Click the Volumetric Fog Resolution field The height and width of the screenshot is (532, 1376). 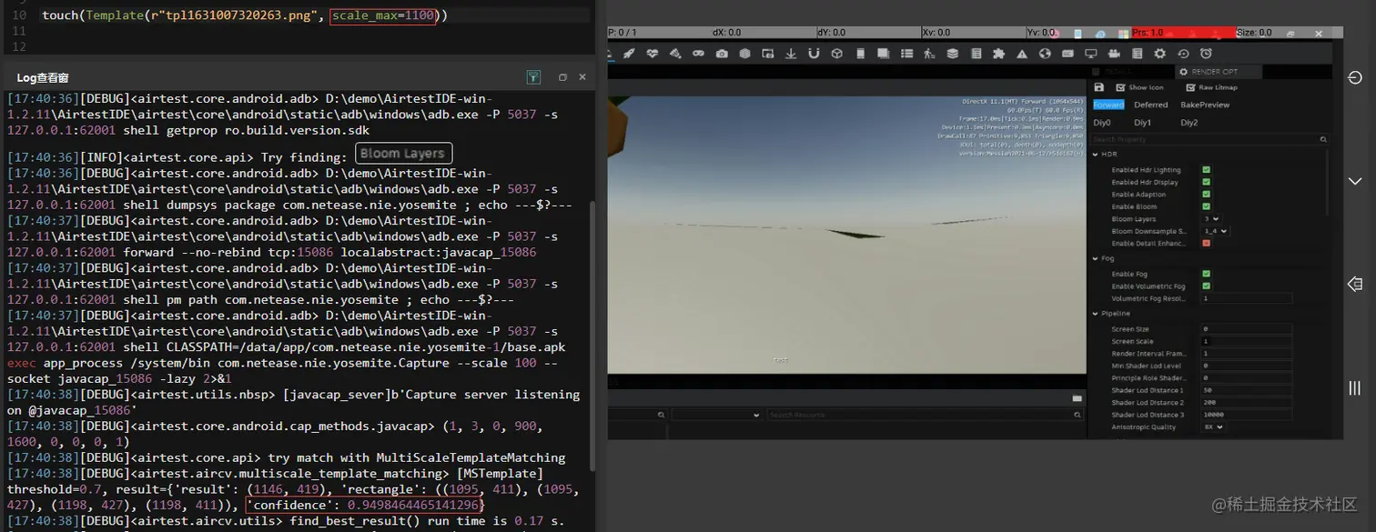coord(1247,298)
